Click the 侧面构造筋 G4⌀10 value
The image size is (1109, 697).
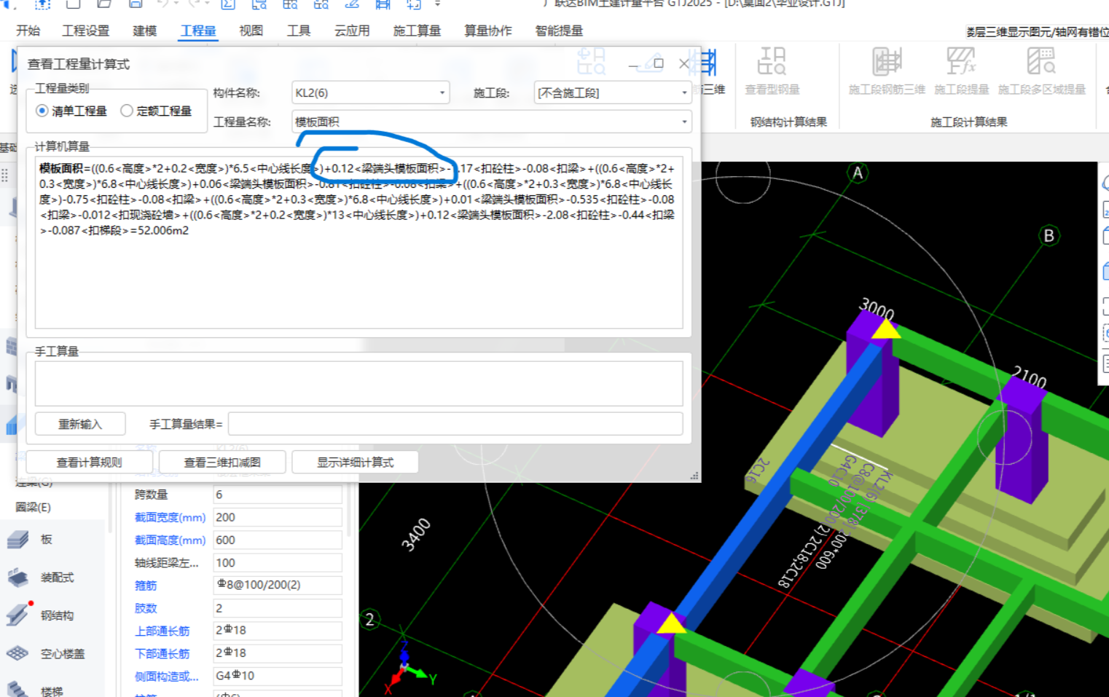(x=277, y=676)
